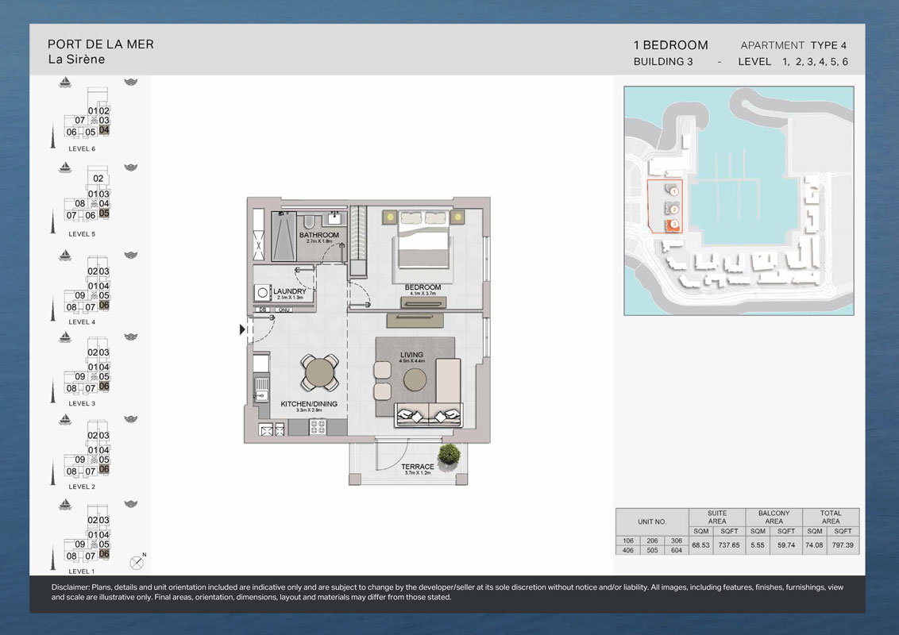The image size is (899, 635).
Task: Click the washing machine in the laundry
Action: 261,292
